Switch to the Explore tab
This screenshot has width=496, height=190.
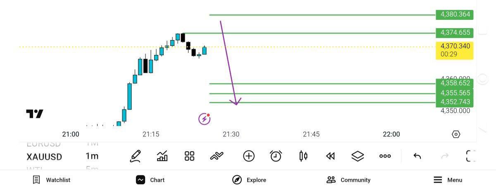(x=249, y=180)
